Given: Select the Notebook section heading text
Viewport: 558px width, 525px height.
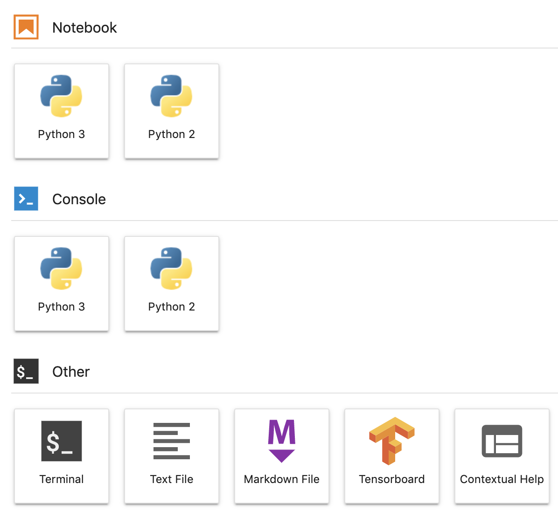Looking at the screenshot, I should point(84,28).
